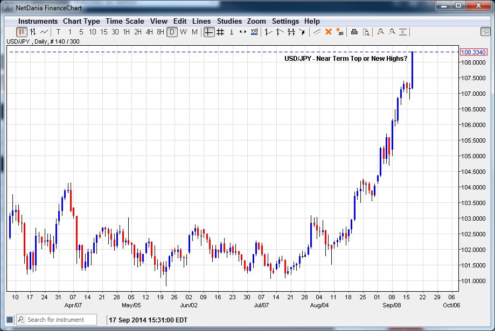495x331 pixels.
Task: Click the zoom in magnifier icon
Action: click(x=380, y=32)
